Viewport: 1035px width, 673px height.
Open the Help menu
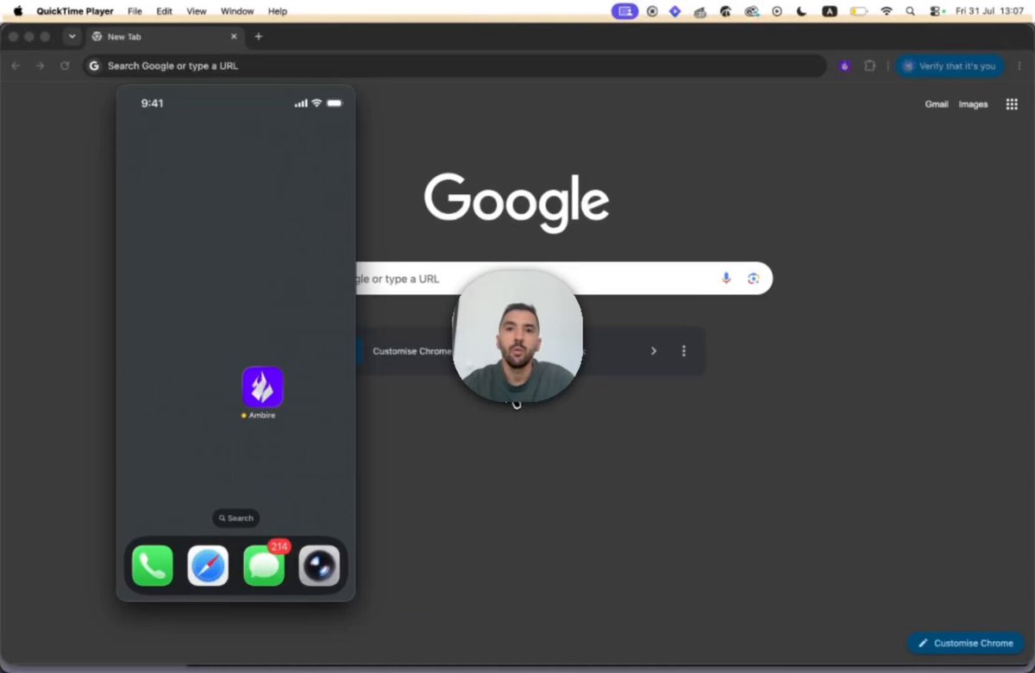(x=278, y=11)
